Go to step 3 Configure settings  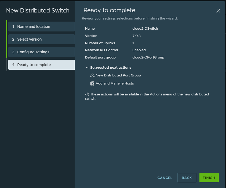pyautogui.click(x=41, y=52)
